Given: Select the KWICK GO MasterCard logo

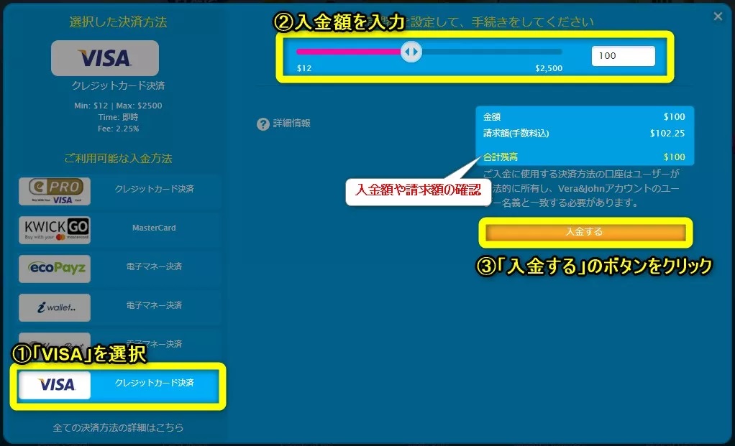Looking at the screenshot, I should (55, 230).
